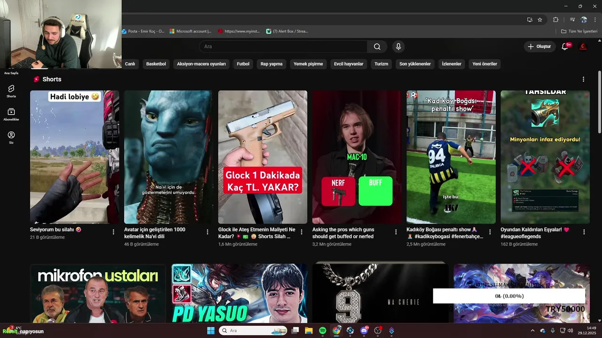Open the YouTube account avatar menu
Viewport: 602px width, 338px height.
coord(583,46)
